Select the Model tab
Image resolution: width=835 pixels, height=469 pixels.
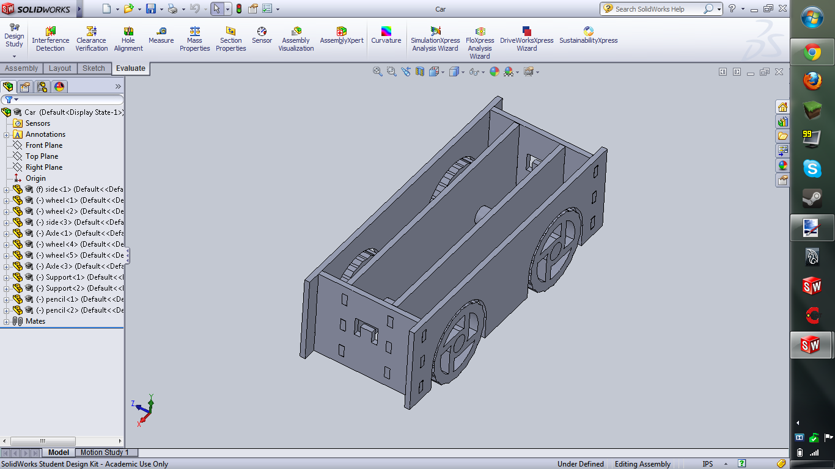[x=59, y=453]
